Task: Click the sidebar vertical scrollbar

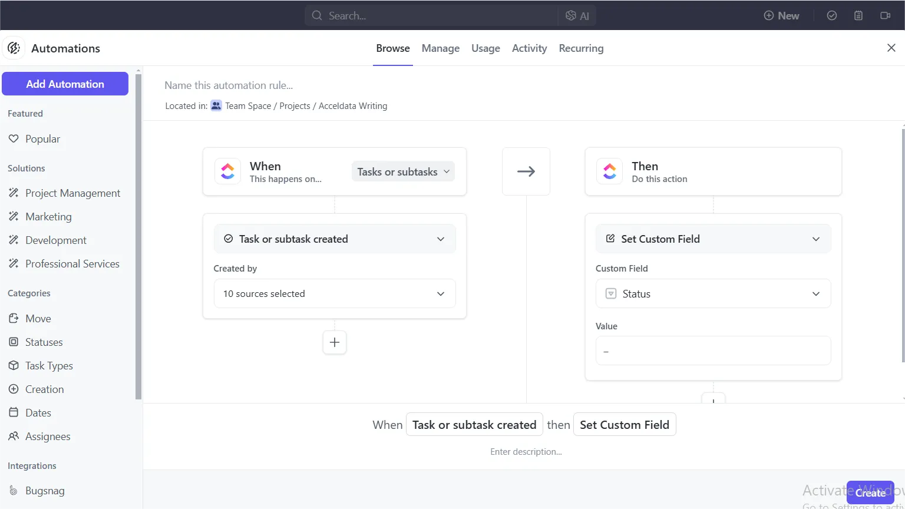Action: tap(138, 236)
